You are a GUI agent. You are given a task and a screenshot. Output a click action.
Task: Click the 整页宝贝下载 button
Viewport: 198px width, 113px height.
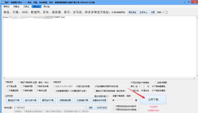pyautogui.click(x=48, y=100)
